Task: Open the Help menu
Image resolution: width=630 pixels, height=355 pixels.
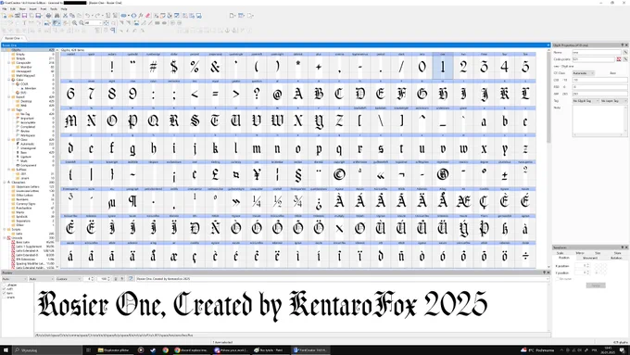Action: tap(64, 8)
